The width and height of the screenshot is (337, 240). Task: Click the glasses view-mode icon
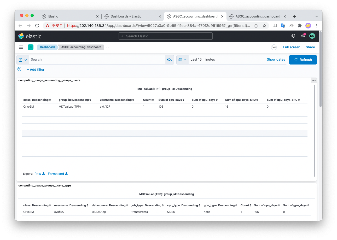click(x=274, y=47)
